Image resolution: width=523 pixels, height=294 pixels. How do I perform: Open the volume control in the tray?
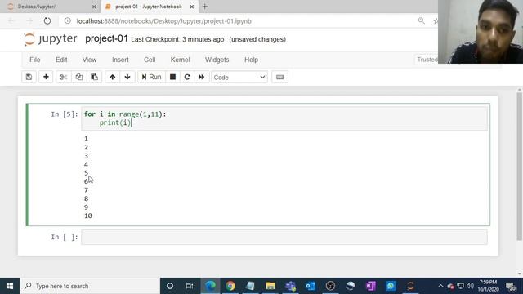pos(471,286)
